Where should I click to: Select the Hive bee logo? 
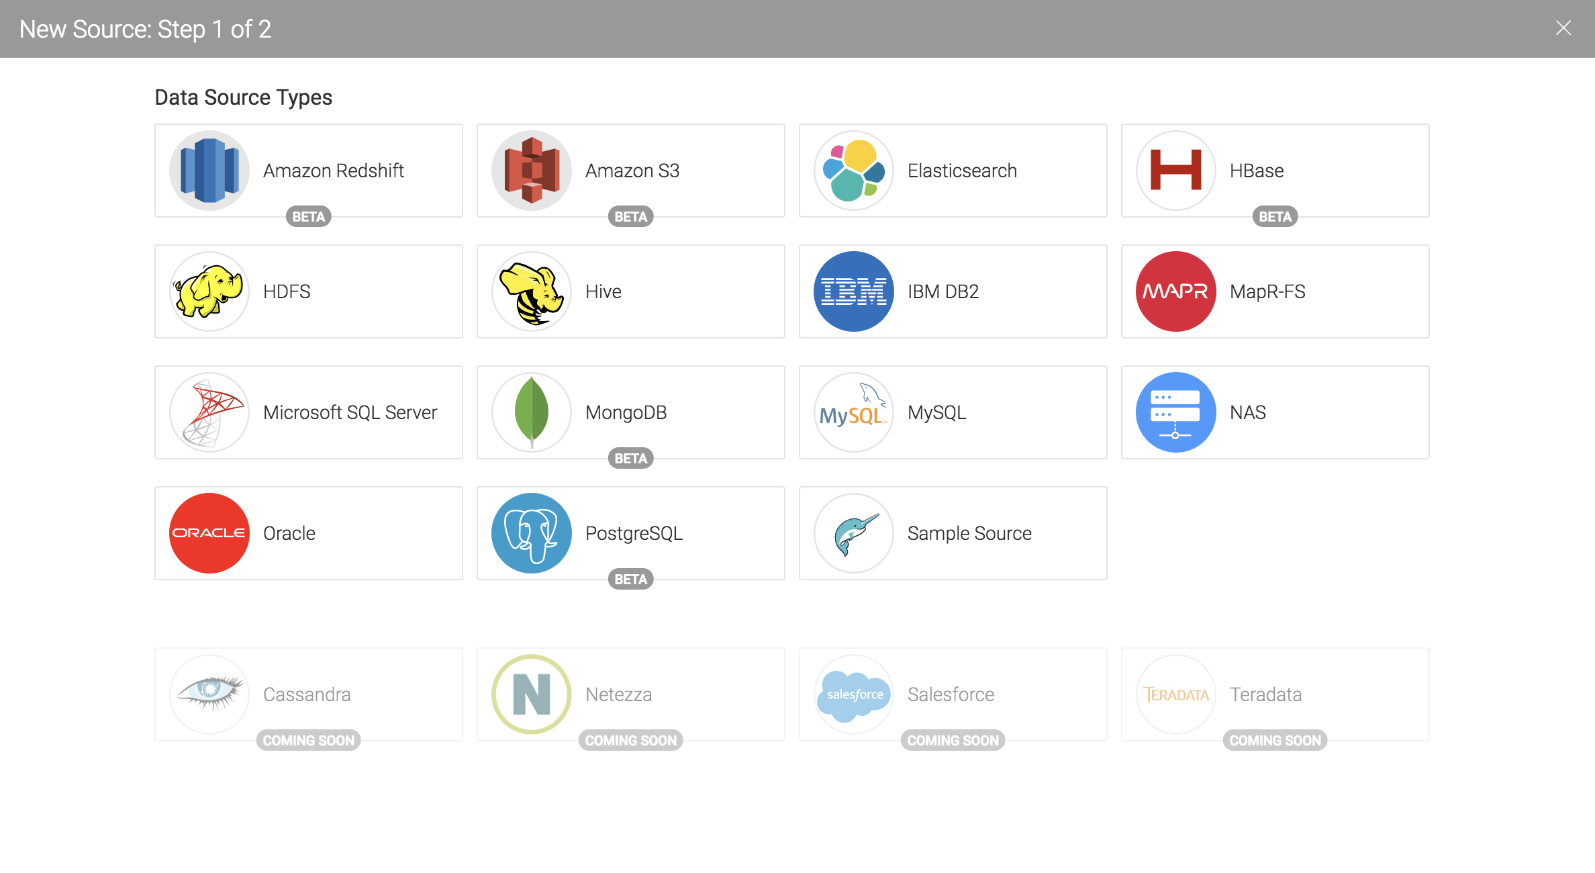click(532, 291)
